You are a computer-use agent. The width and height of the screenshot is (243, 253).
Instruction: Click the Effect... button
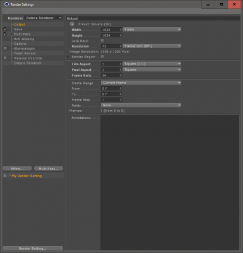17,169
